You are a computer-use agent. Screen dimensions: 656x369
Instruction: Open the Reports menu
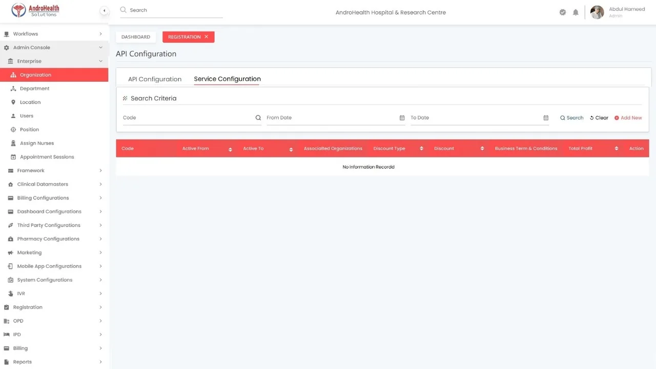pos(54,362)
